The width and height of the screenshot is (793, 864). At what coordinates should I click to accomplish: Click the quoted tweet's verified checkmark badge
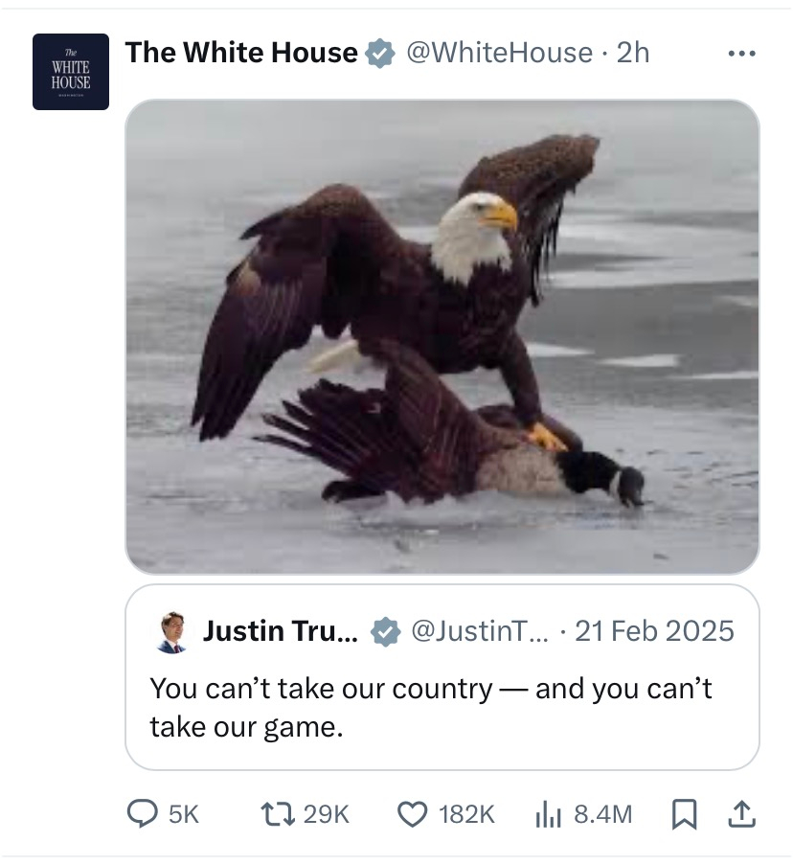tap(385, 632)
